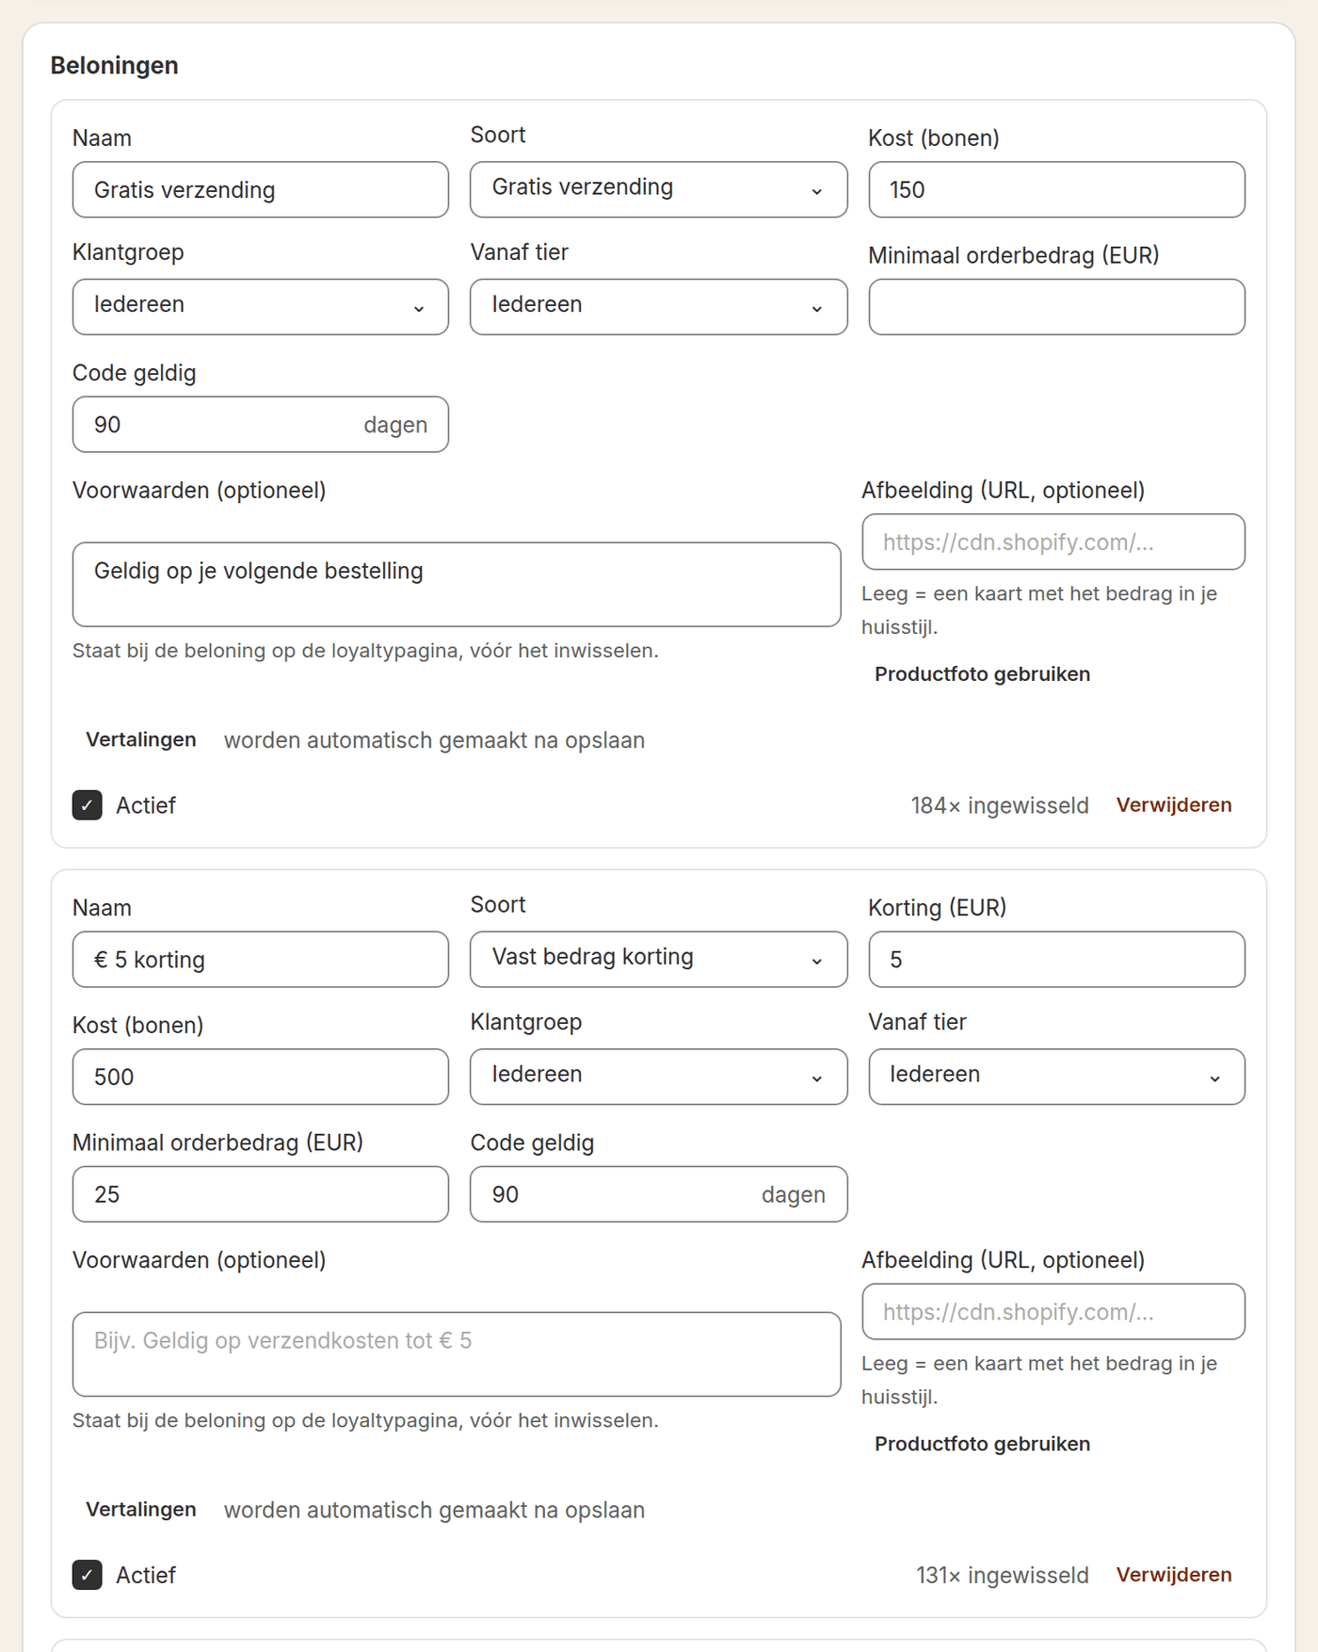Viewport: 1318px width, 1652px height.
Task: Click Kost (bonen) field with value 150
Action: click(x=1056, y=189)
